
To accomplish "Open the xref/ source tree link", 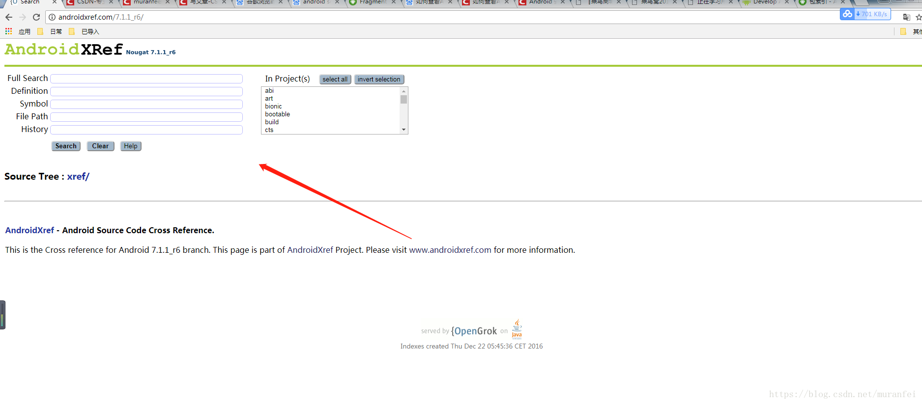I will click(78, 177).
